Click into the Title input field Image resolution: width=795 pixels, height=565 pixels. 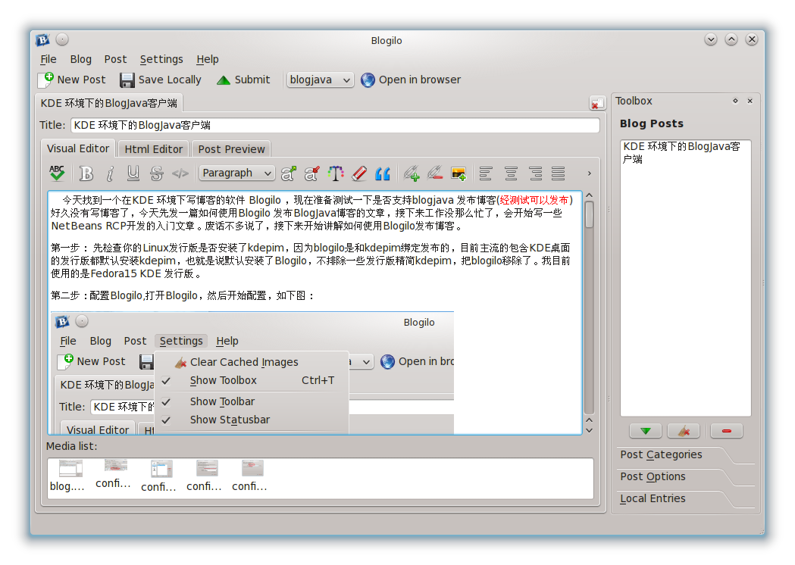click(x=335, y=125)
